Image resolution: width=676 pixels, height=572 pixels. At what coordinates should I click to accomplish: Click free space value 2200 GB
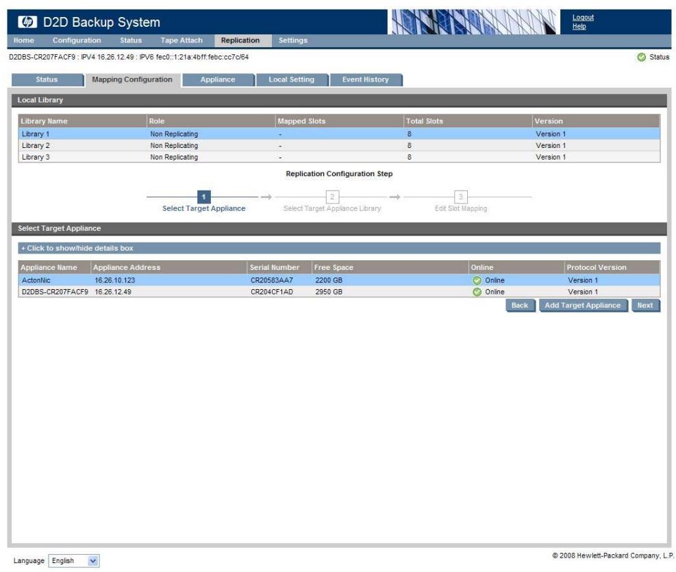(329, 280)
